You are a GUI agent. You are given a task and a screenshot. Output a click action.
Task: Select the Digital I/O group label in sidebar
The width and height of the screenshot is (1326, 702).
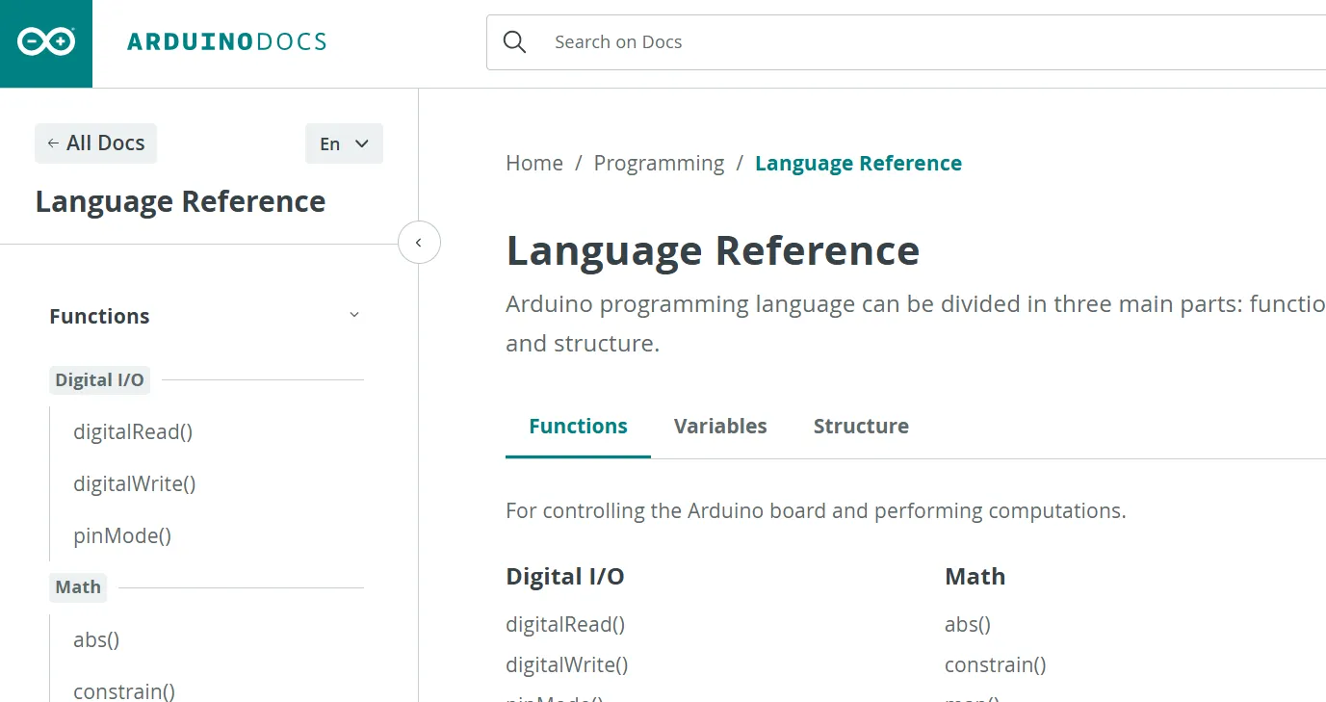(x=99, y=380)
